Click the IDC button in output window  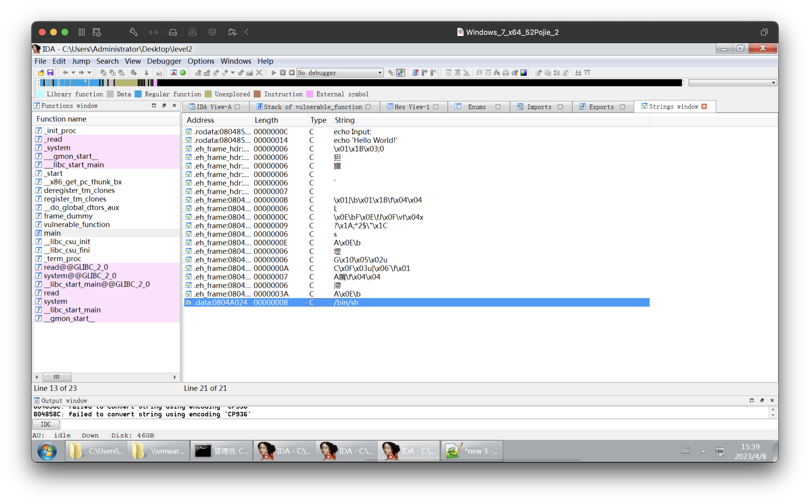[x=46, y=424]
